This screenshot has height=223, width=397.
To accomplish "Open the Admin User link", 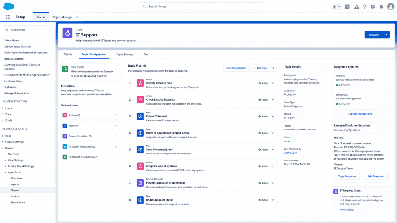I will [290, 153].
